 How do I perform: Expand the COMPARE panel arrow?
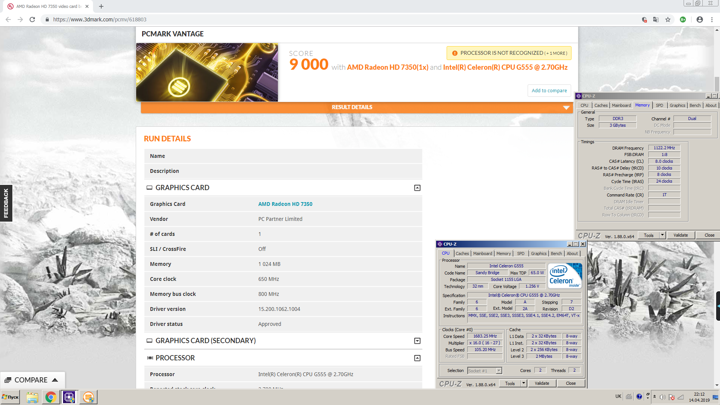[x=55, y=380]
